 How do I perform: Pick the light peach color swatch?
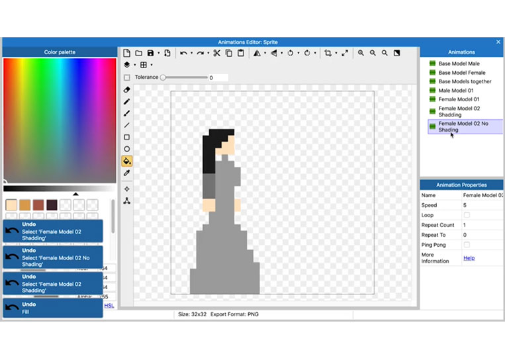point(11,204)
